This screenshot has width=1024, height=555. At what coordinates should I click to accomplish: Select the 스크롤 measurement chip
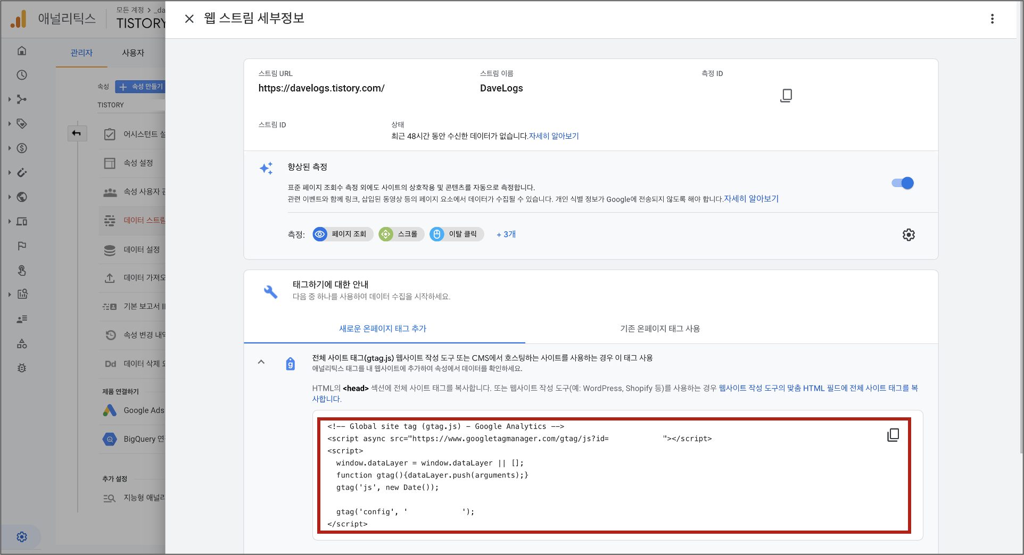(x=401, y=234)
